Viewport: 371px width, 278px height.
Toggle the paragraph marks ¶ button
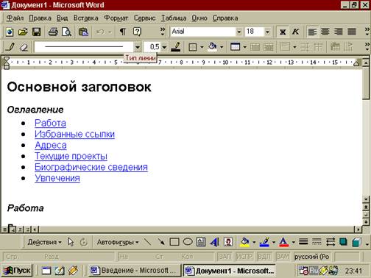[x=122, y=32]
